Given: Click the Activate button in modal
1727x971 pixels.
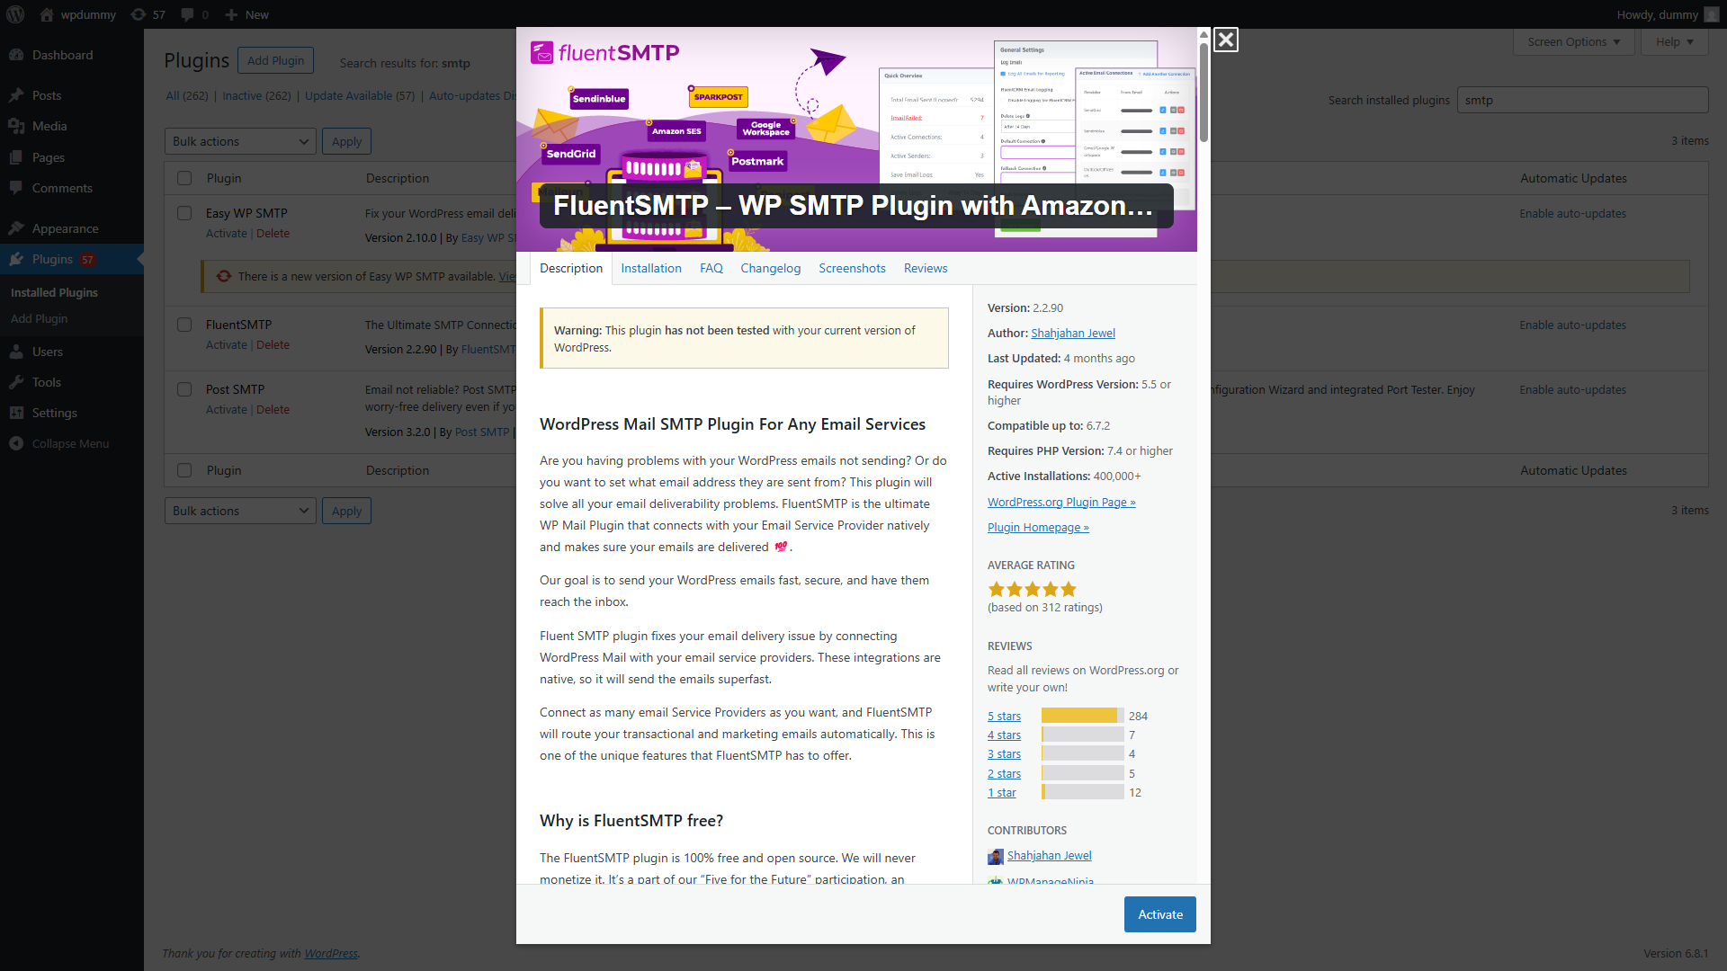Looking at the screenshot, I should (x=1160, y=914).
